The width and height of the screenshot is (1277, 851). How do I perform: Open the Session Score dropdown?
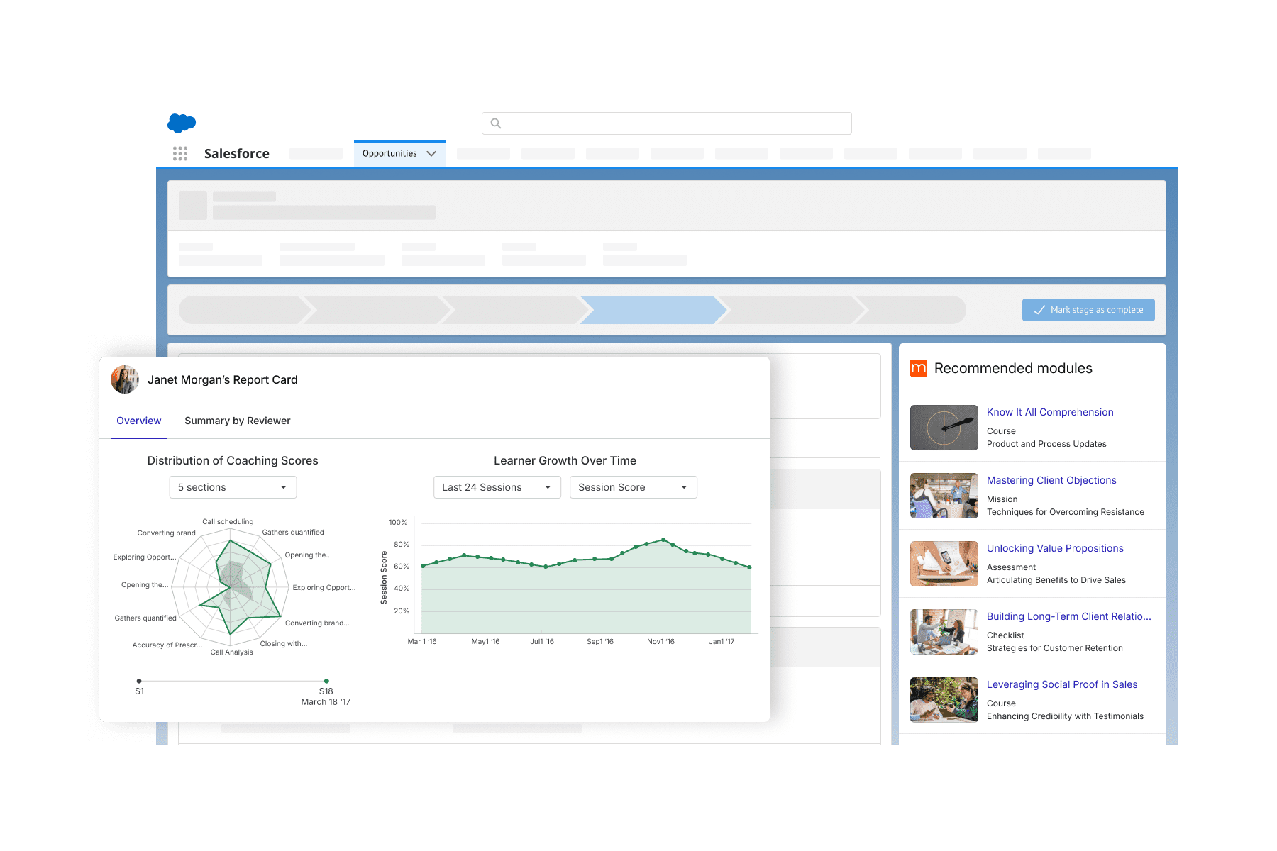633,486
